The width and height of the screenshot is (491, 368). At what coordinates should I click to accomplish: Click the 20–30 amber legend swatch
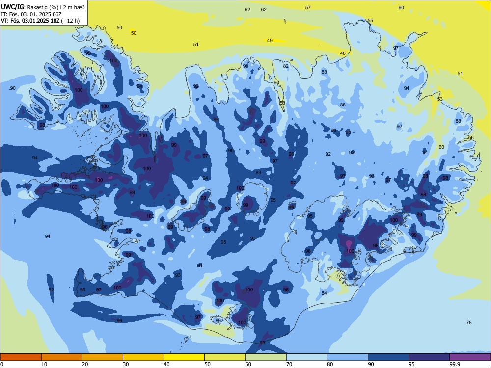click(103, 357)
